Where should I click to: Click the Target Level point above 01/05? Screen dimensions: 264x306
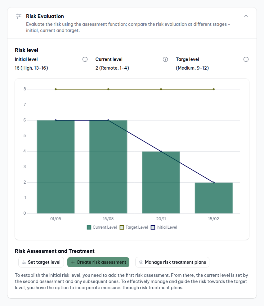tap(56, 89)
